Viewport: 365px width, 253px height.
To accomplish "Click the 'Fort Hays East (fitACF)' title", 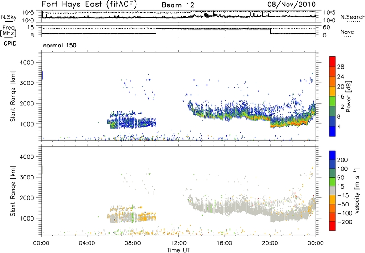I will [89, 5].
